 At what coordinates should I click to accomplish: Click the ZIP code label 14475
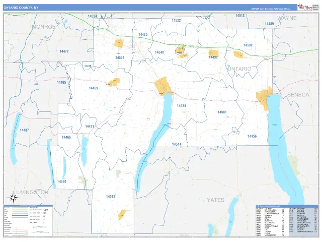(x=88, y=66)
